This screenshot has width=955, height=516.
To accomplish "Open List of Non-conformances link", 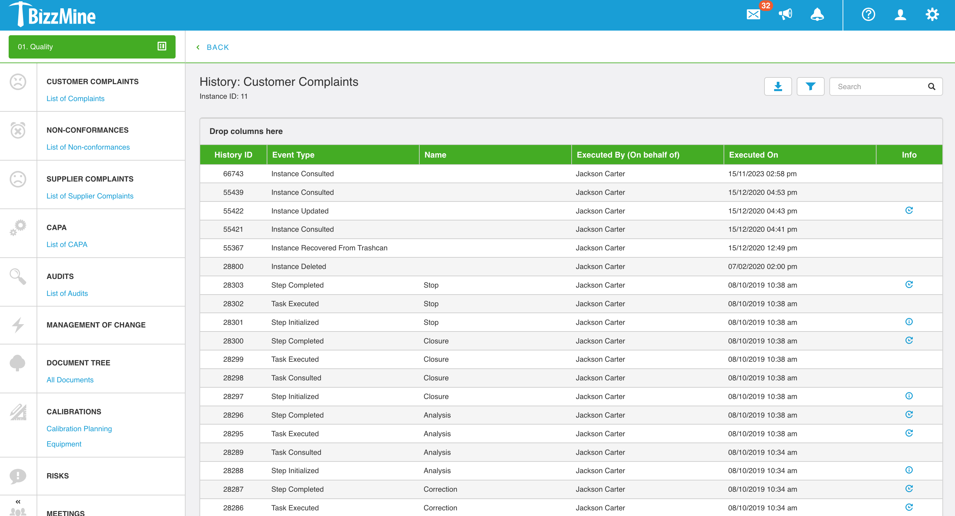I will pyautogui.click(x=88, y=147).
